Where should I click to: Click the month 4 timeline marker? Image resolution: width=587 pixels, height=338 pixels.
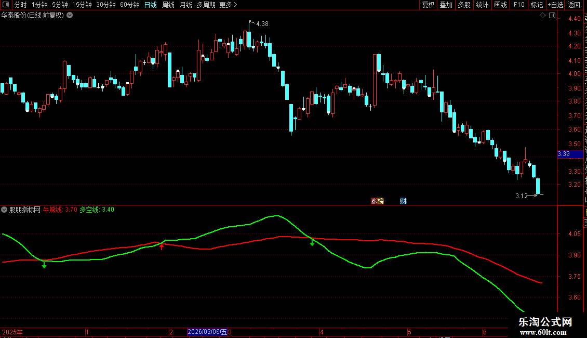point(322,332)
